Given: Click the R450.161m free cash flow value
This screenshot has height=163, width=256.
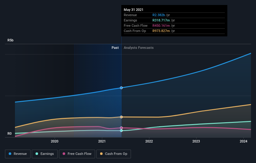Looking at the screenshot, I should coord(161,26).
